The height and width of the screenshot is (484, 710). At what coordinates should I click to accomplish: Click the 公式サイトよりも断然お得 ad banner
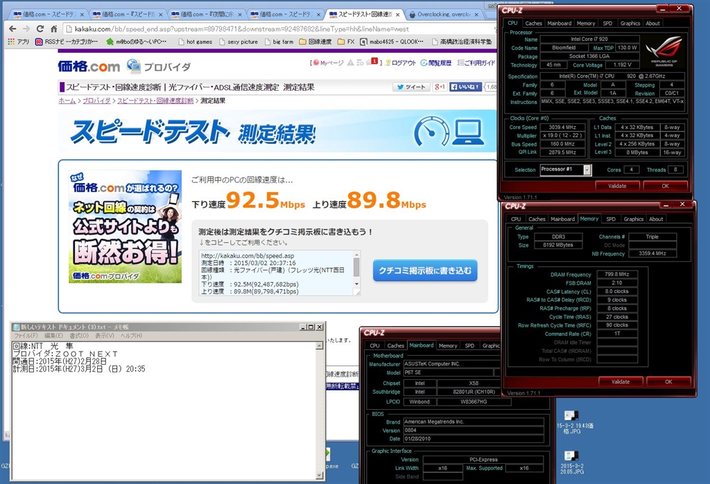coord(125,226)
